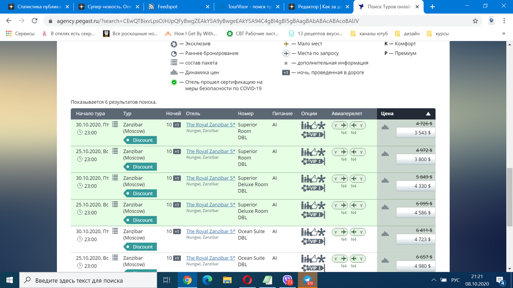
Task: Sort by Начало тура column header
Action: 91,114
